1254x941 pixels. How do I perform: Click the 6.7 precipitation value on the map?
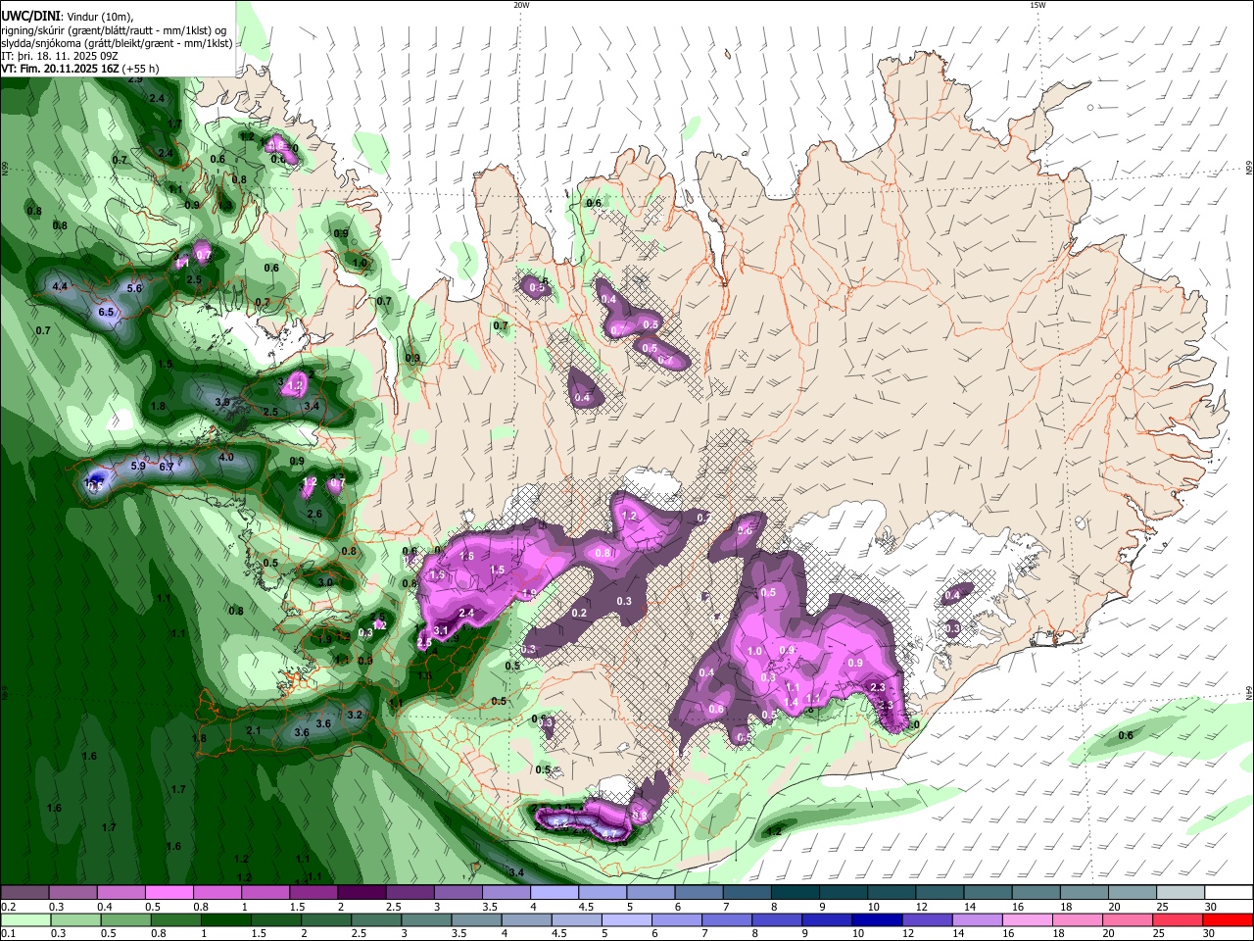coord(166,467)
